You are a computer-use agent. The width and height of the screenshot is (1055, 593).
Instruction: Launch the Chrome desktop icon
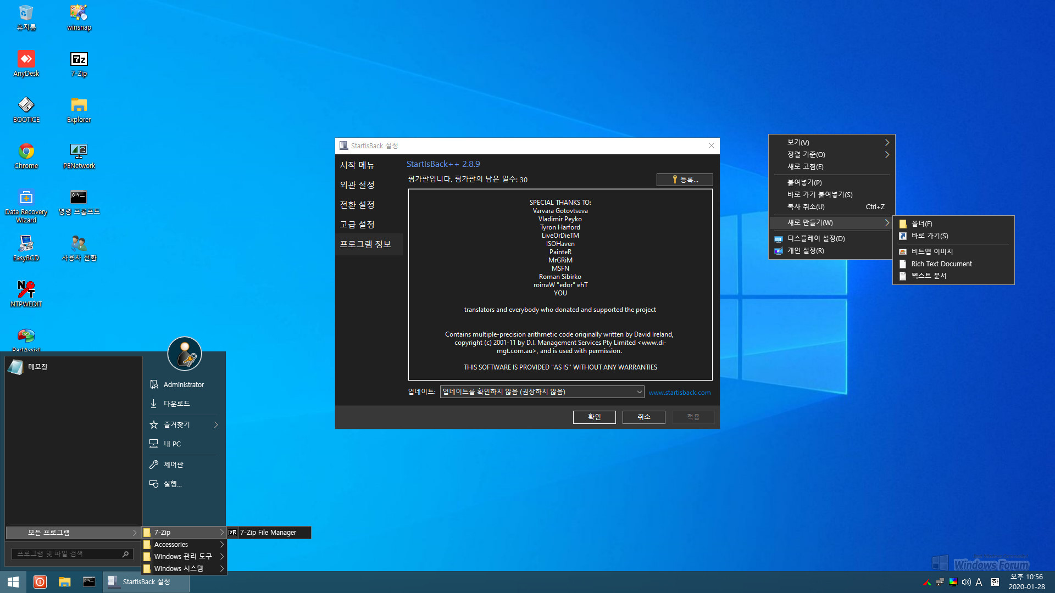(26, 156)
